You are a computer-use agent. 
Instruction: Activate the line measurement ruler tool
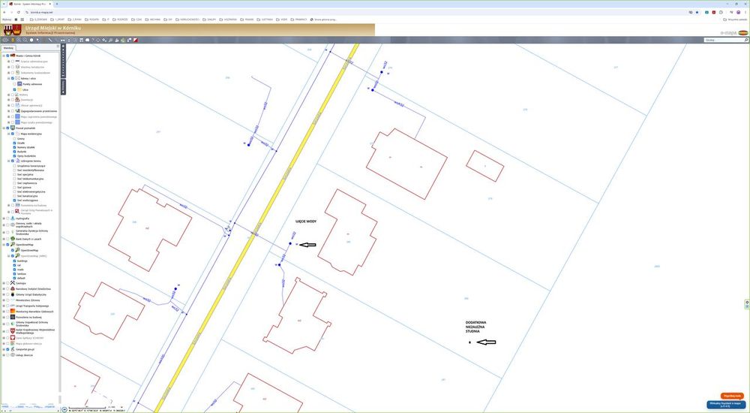click(50, 41)
